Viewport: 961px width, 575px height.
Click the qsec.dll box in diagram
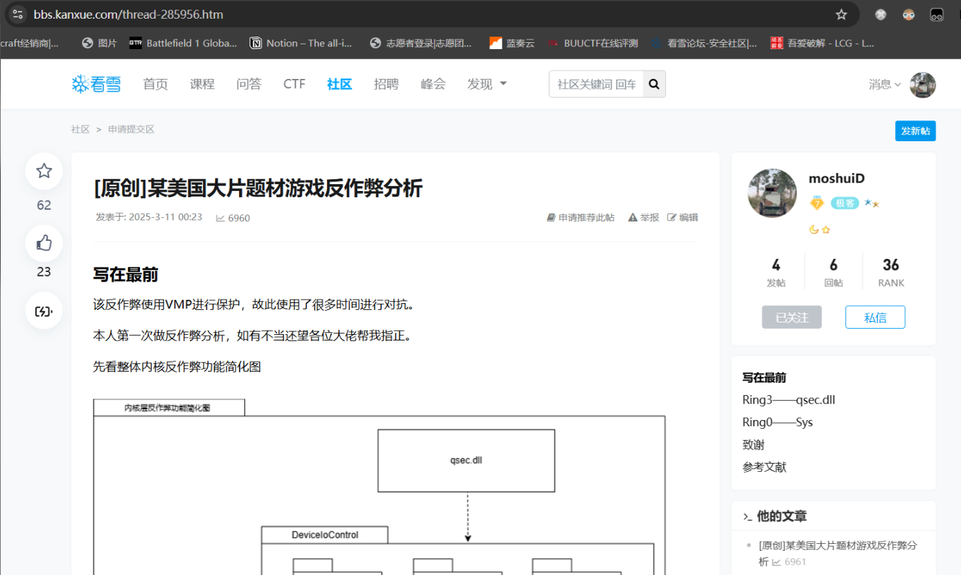(x=466, y=461)
